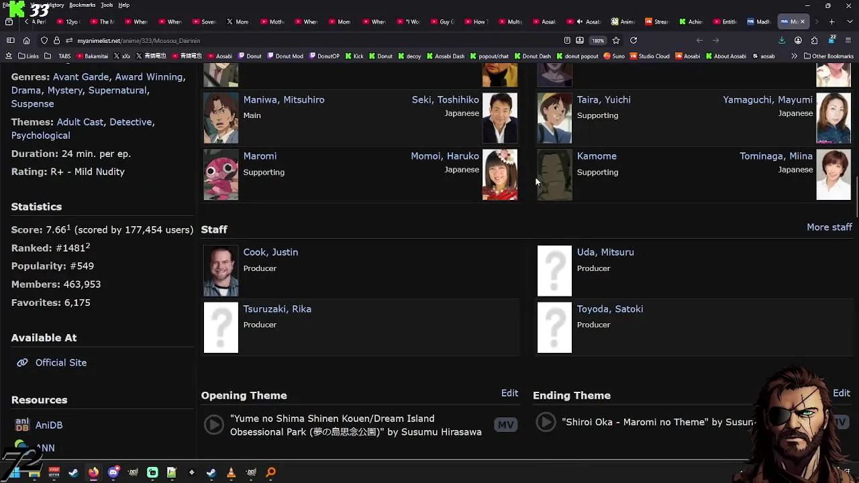Open Tominaga, Miina voice actor page
The width and height of the screenshot is (859, 483).
click(x=776, y=156)
